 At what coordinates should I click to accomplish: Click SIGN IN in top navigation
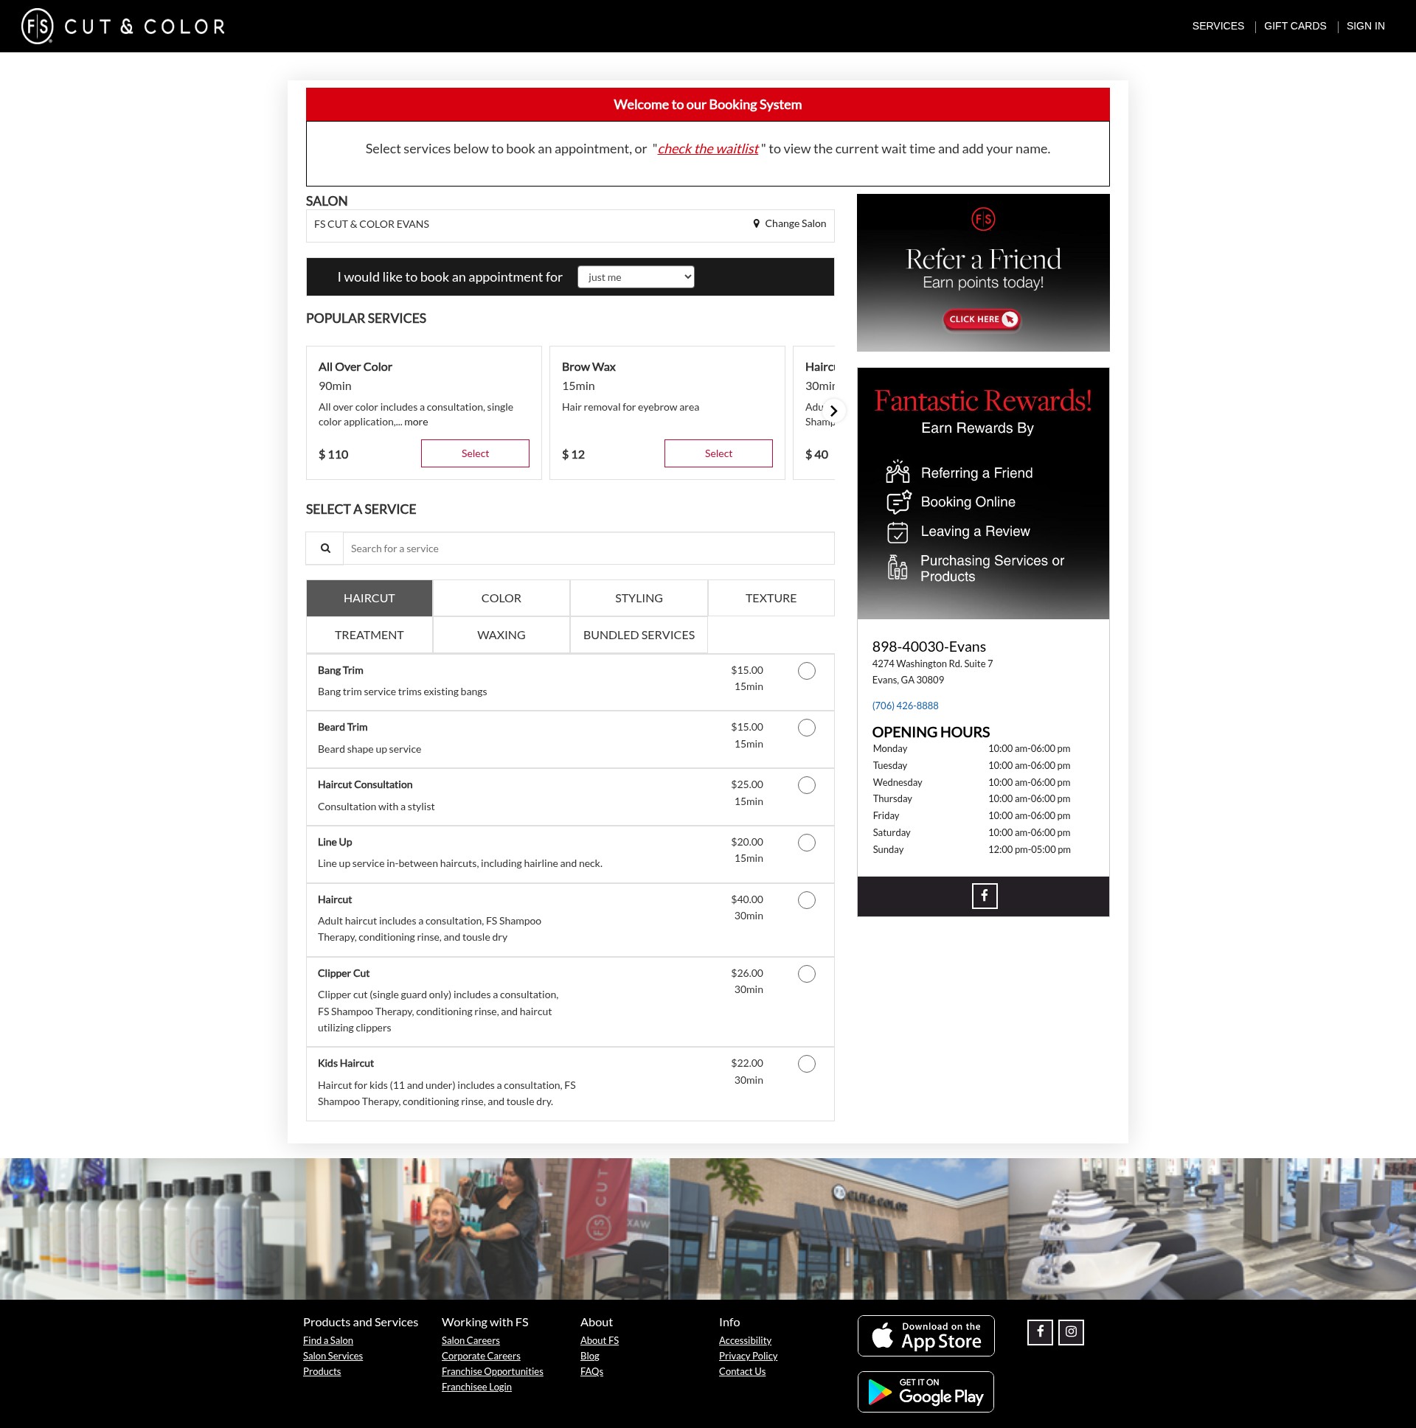pyautogui.click(x=1365, y=26)
